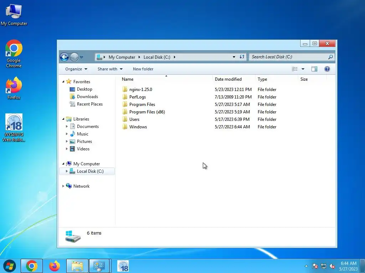Expand the arrow after Local Disk (C:) breadcrumb

pos(174,57)
